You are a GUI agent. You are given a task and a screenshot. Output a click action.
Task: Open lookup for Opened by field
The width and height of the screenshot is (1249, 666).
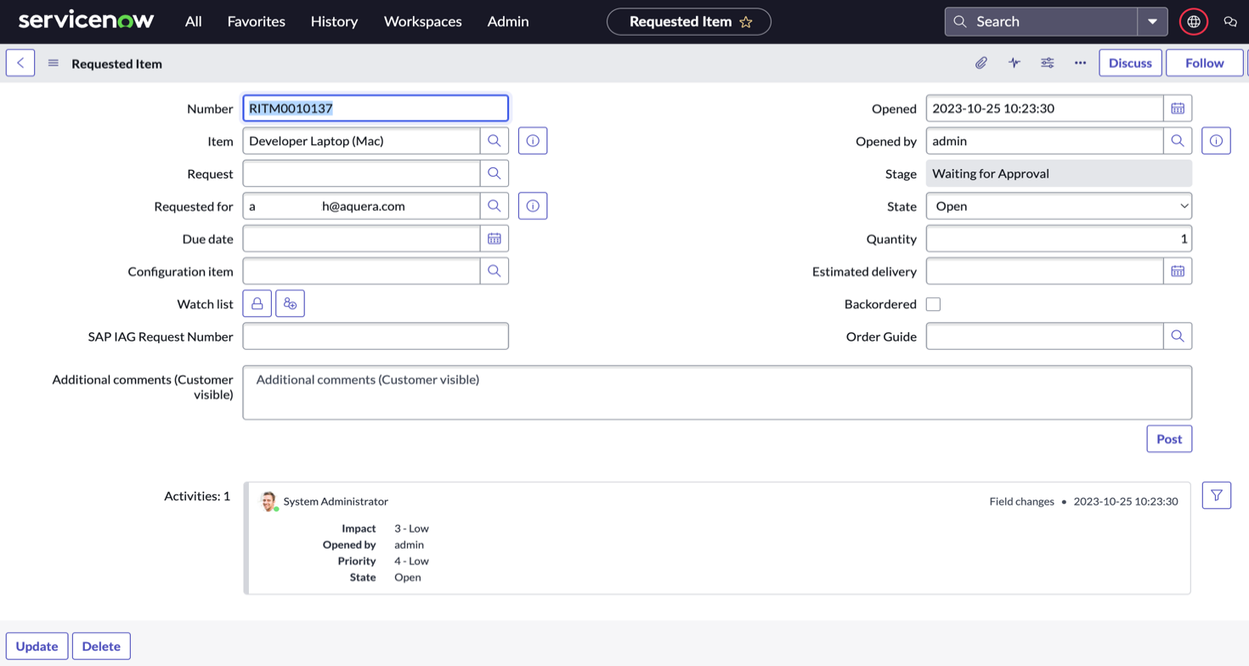click(1178, 141)
